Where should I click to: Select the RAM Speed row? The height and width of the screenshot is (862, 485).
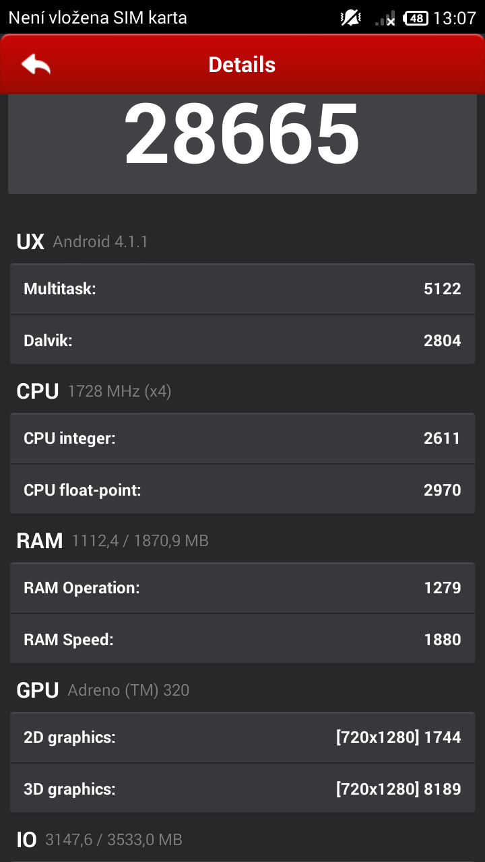[243, 639]
